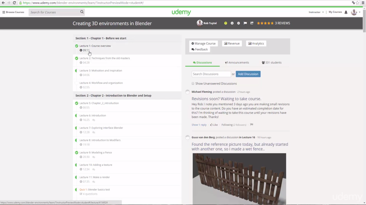The width and height of the screenshot is (366, 205).
Task: Click the Revenue button
Action: click(x=232, y=43)
